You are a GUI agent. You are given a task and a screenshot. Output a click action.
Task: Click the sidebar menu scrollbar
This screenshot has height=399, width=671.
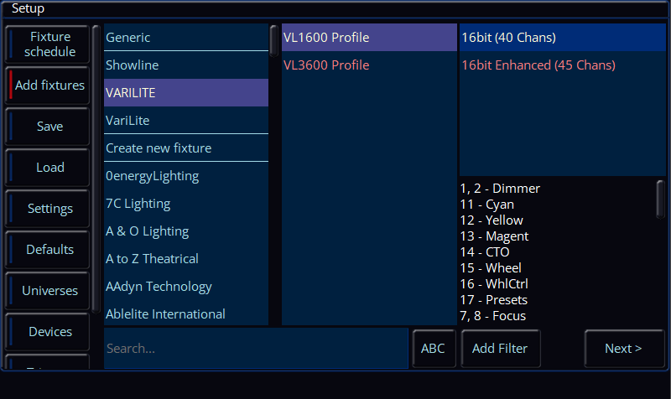[x=96, y=169]
